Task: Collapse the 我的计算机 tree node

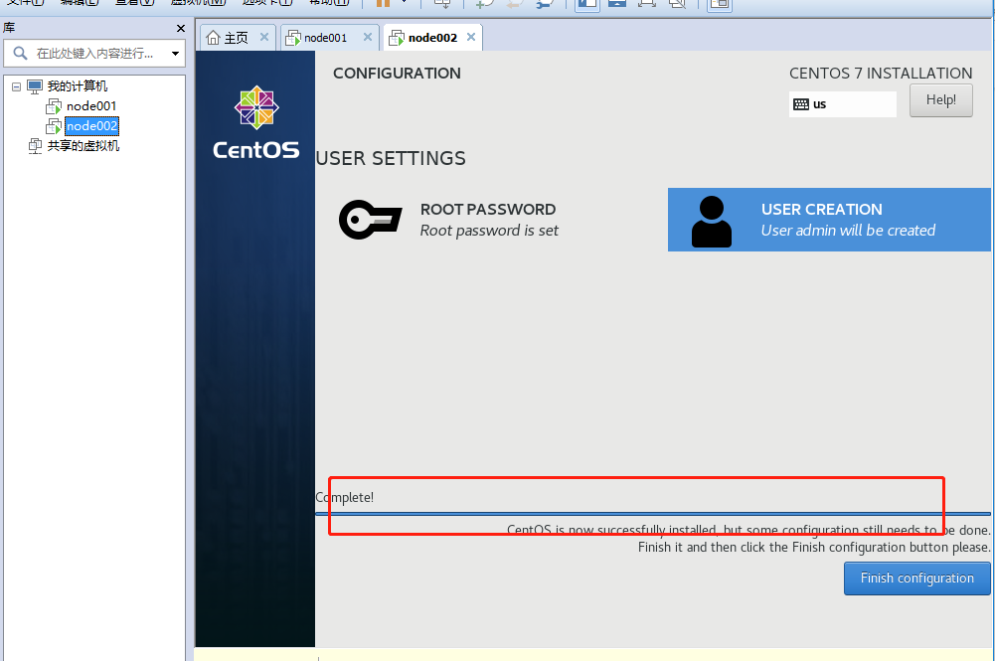Action: click(x=16, y=86)
